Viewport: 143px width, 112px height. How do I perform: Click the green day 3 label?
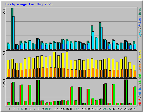point(18,109)
